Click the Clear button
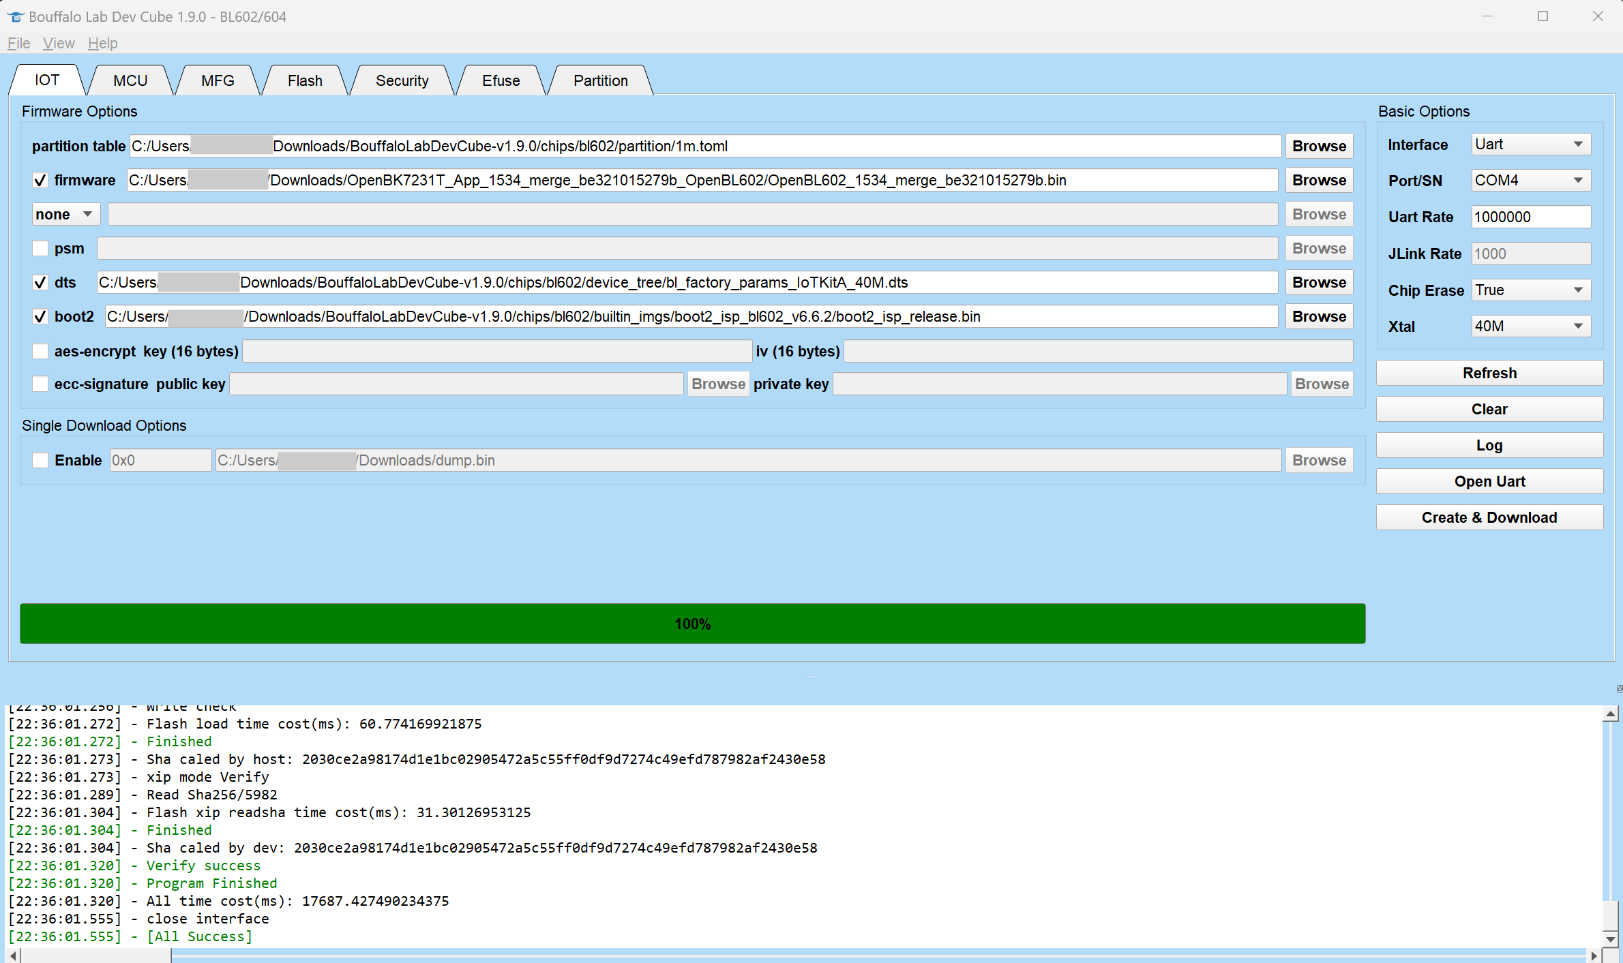The height and width of the screenshot is (963, 1623). (x=1489, y=409)
